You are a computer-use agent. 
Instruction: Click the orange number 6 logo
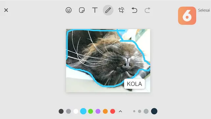[x=187, y=16]
